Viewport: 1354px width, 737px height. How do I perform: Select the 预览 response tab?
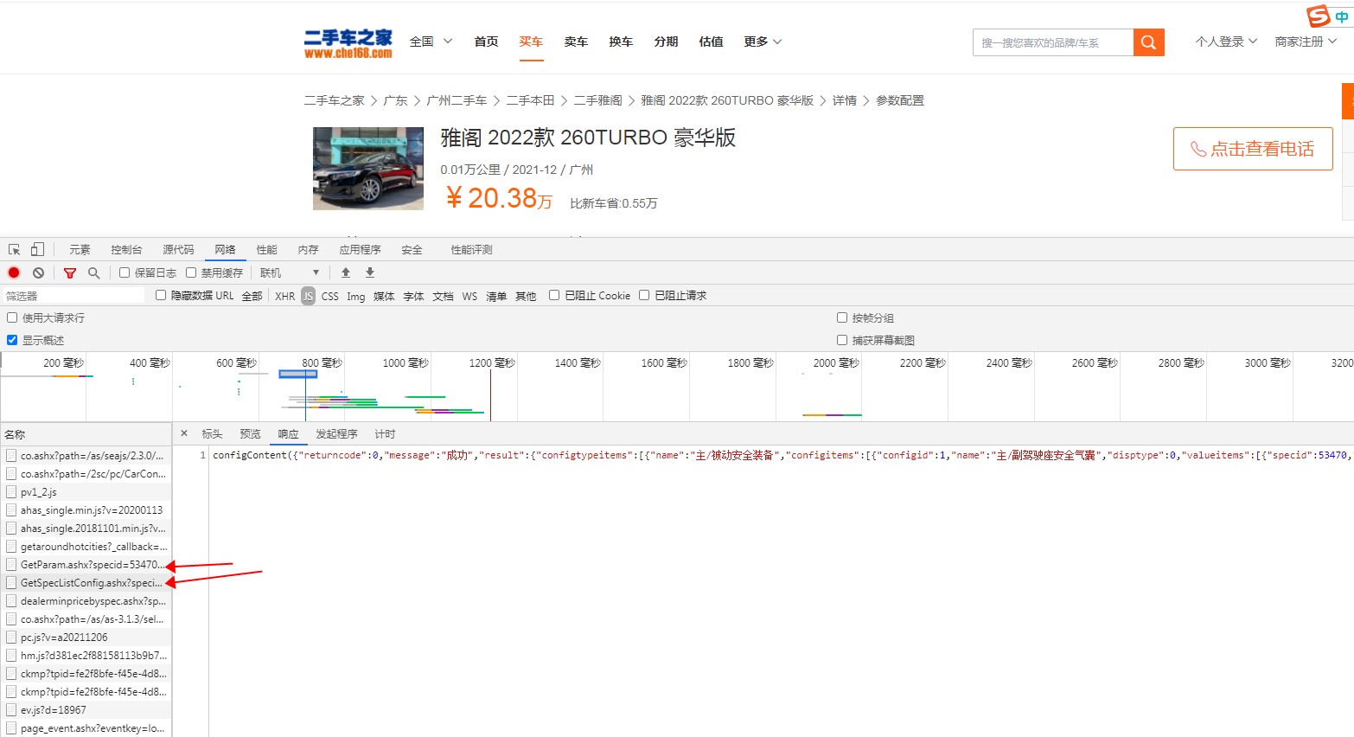pos(250,433)
